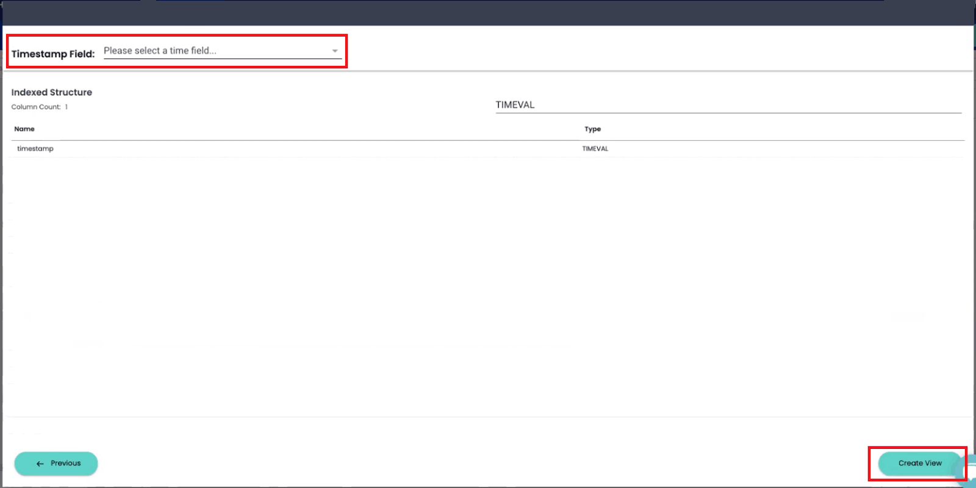Click the Indexed Structure heading
Screen dimensions: 976x488
[x=52, y=93]
